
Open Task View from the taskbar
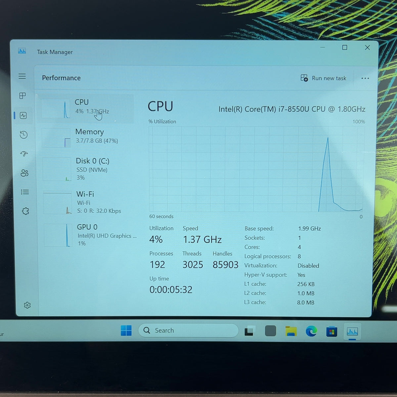[x=250, y=331]
